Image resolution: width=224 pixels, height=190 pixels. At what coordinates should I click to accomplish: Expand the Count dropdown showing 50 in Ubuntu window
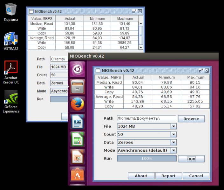point(173,134)
